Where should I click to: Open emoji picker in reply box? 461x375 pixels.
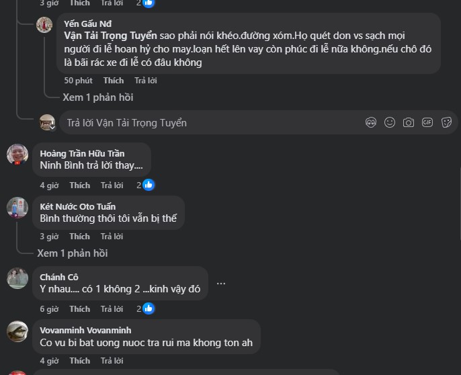coord(390,122)
